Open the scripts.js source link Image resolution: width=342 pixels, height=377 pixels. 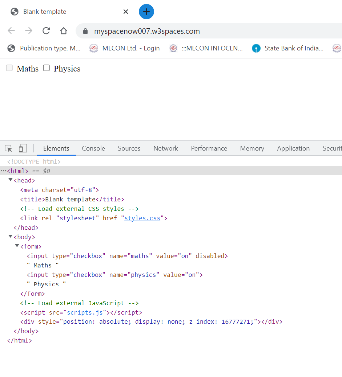(x=85, y=312)
